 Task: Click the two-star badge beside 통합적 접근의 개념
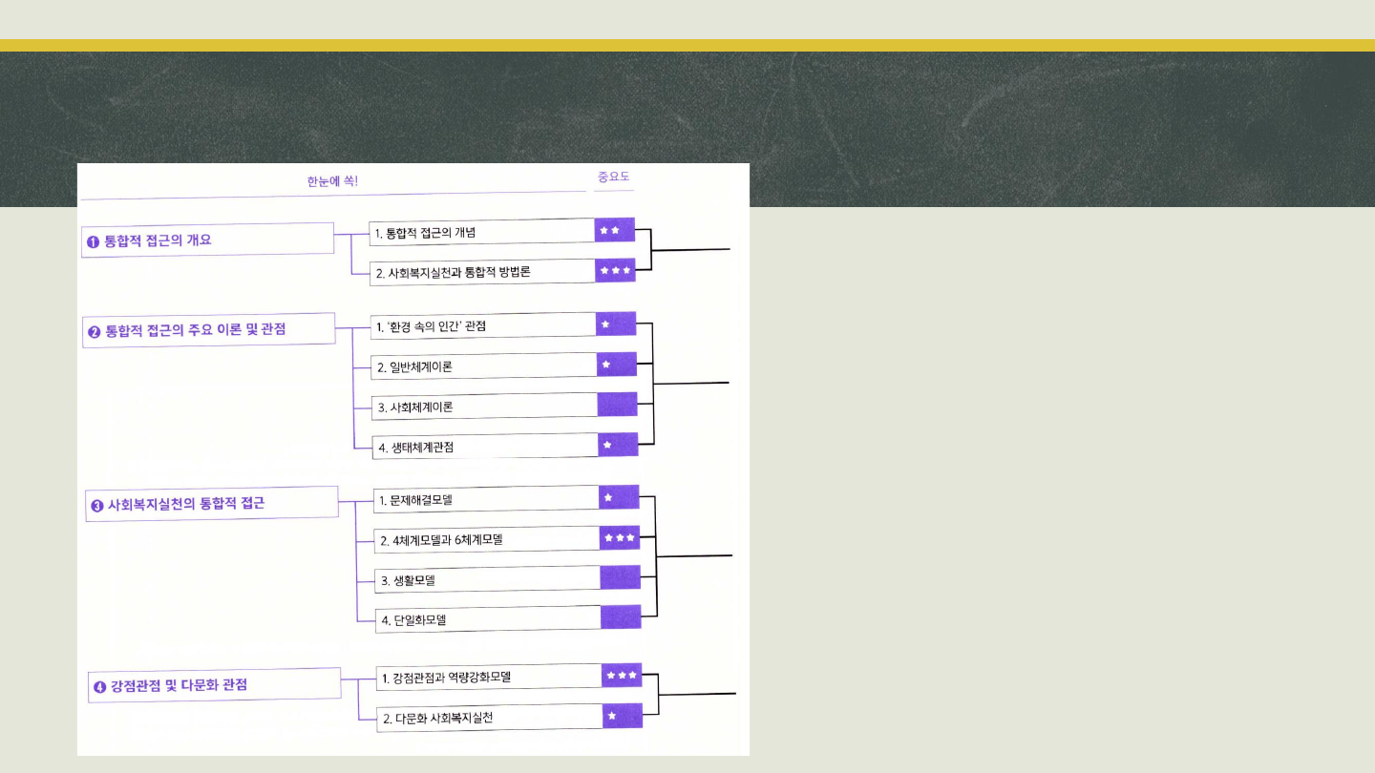click(614, 230)
